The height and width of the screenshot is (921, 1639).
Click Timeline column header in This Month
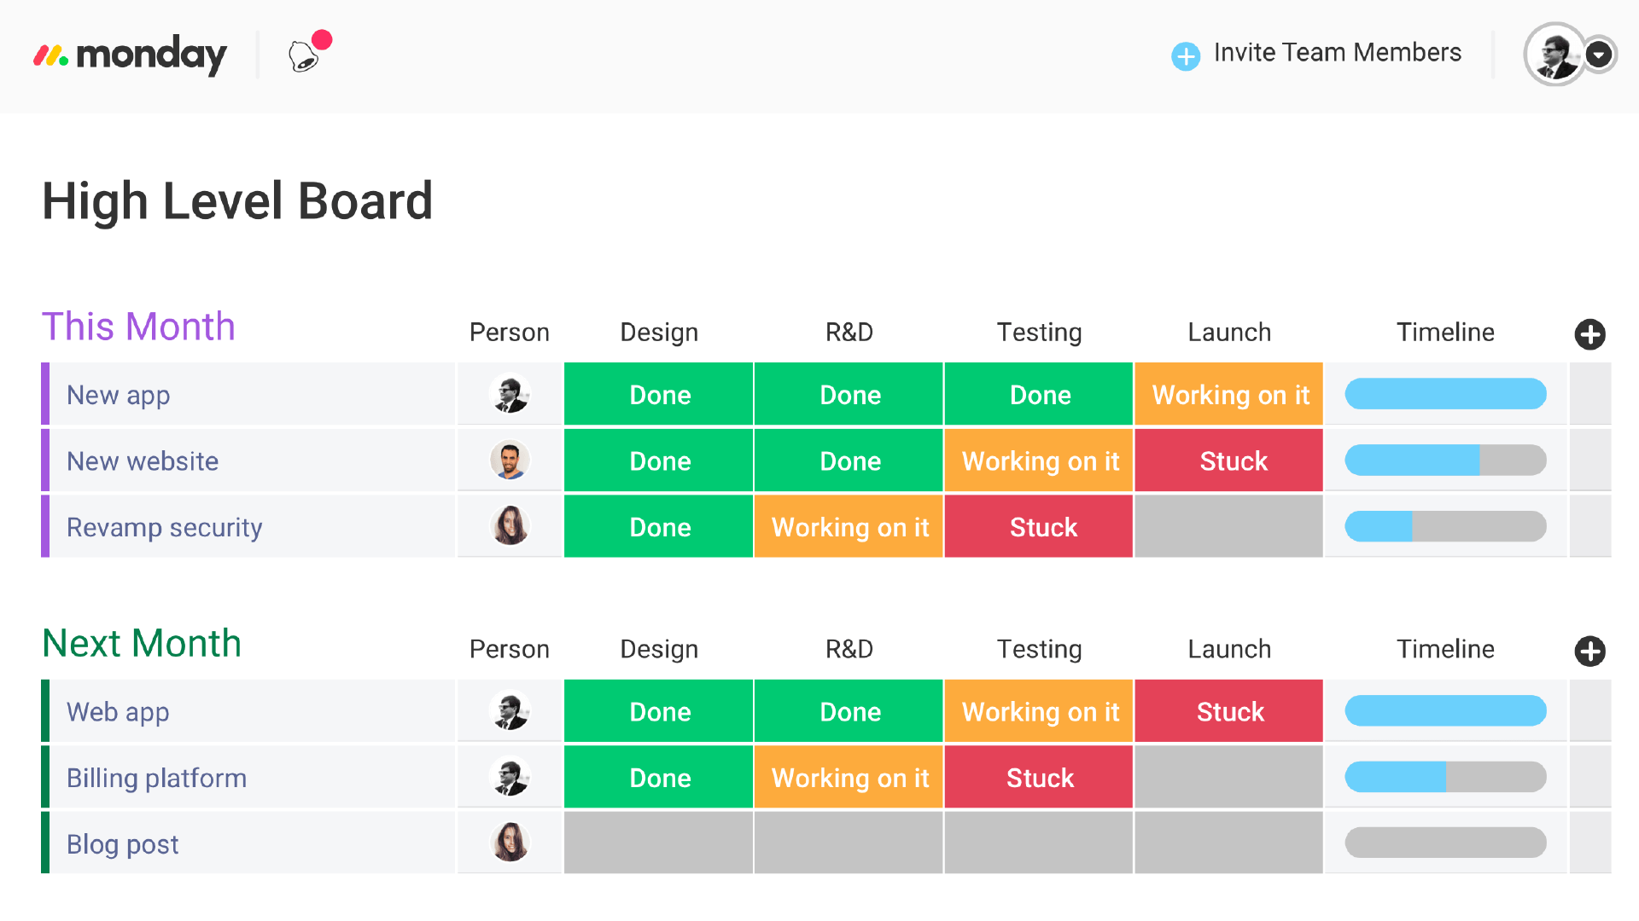pos(1444,333)
